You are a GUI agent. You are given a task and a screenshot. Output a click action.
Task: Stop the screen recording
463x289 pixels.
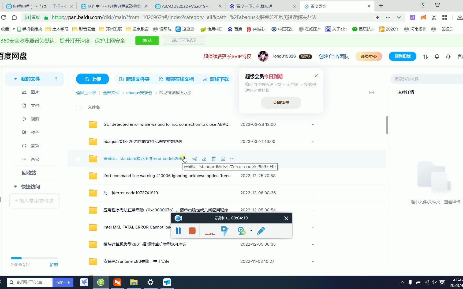pos(192,231)
